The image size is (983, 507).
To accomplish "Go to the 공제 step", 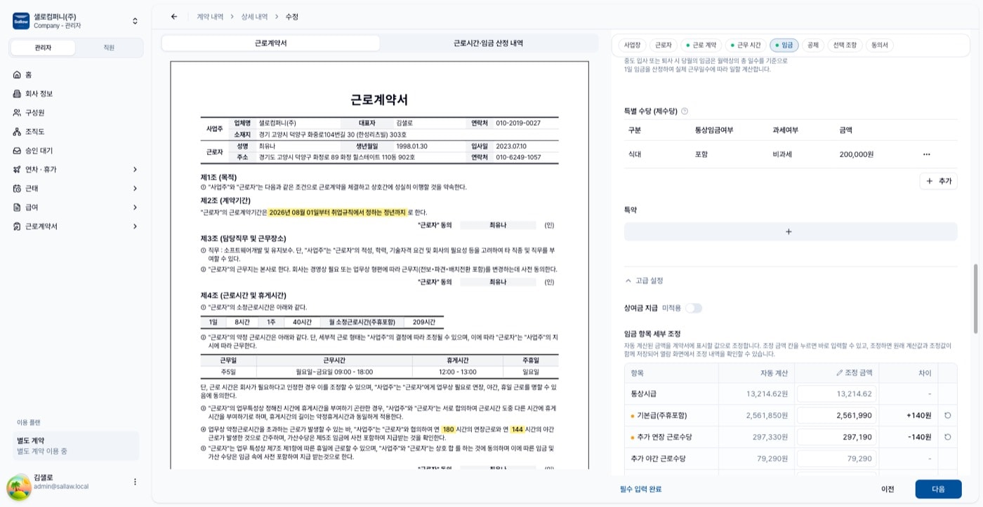I will [x=812, y=45].
